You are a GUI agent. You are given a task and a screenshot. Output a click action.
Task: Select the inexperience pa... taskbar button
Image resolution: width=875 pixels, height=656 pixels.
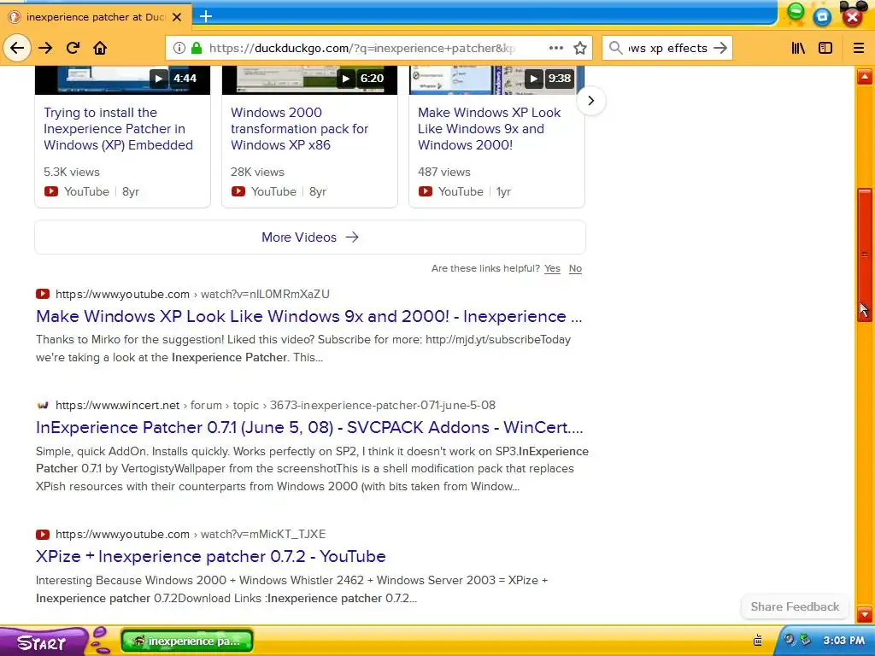(187, 641)
